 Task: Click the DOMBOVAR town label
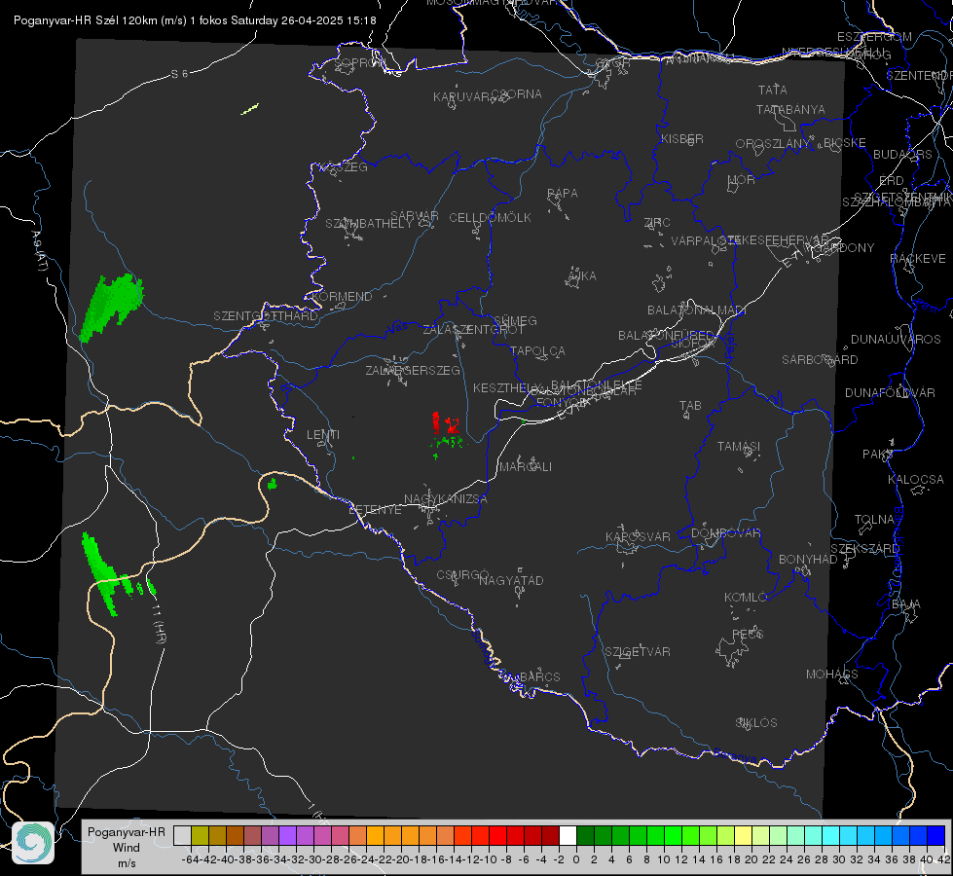(725, 533)
